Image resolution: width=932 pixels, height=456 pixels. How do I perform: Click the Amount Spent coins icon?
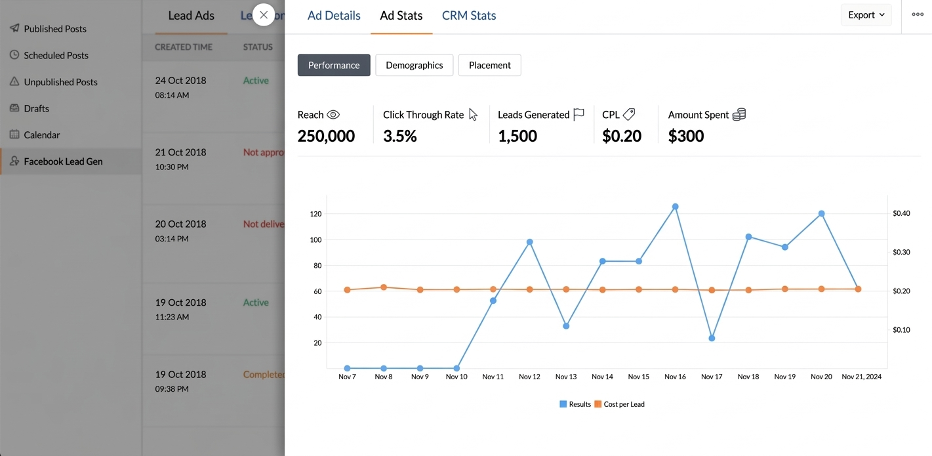tap(739, 115)
